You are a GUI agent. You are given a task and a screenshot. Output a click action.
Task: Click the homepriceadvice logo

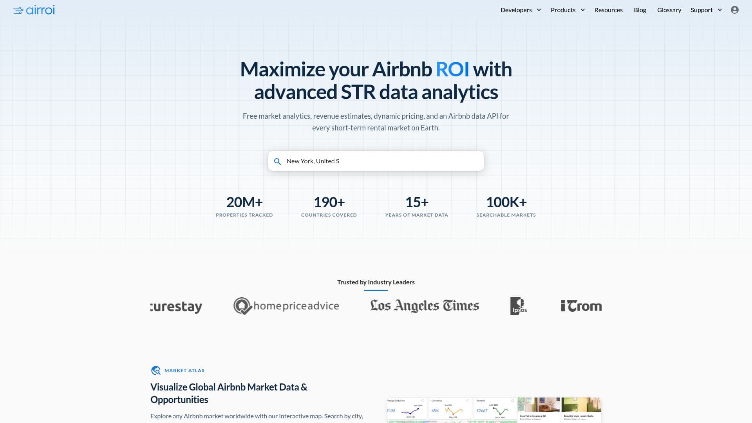[x=286, y=306]
